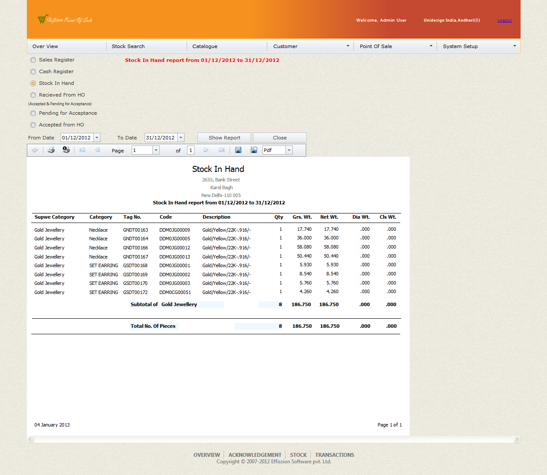Go to previous report page
This screenshot has width=547, height=475.
tap(97, 150)
